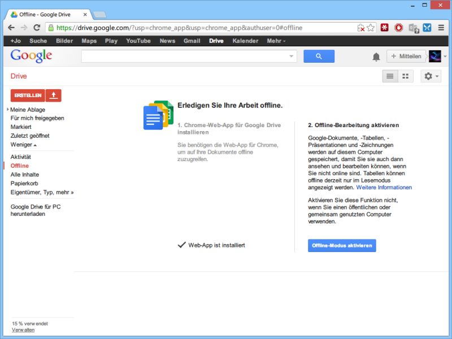
Task: Click the Google Docs stacked icon
Action: tap(158, 115)
